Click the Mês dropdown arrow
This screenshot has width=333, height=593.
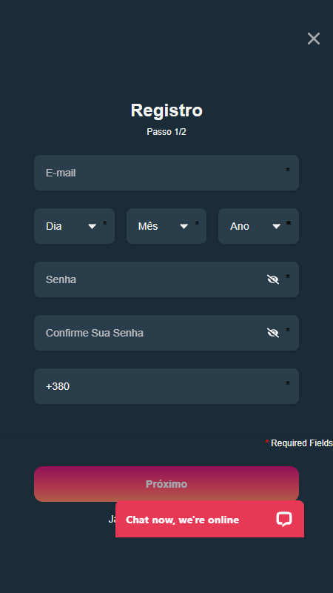point(184,227)
